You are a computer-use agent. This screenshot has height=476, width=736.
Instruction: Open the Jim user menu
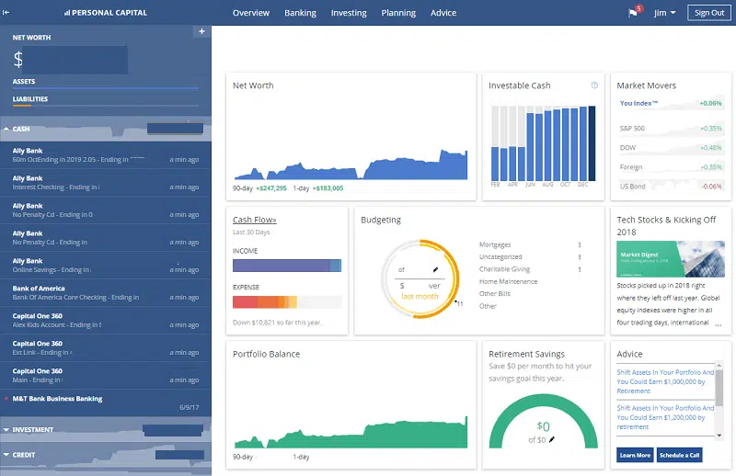(x=664, y=13)
